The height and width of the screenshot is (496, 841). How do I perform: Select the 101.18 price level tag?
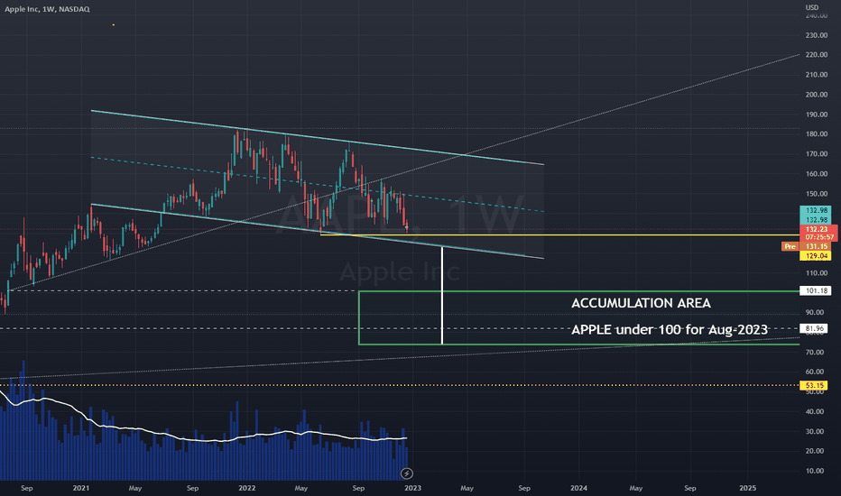[815, 290]
